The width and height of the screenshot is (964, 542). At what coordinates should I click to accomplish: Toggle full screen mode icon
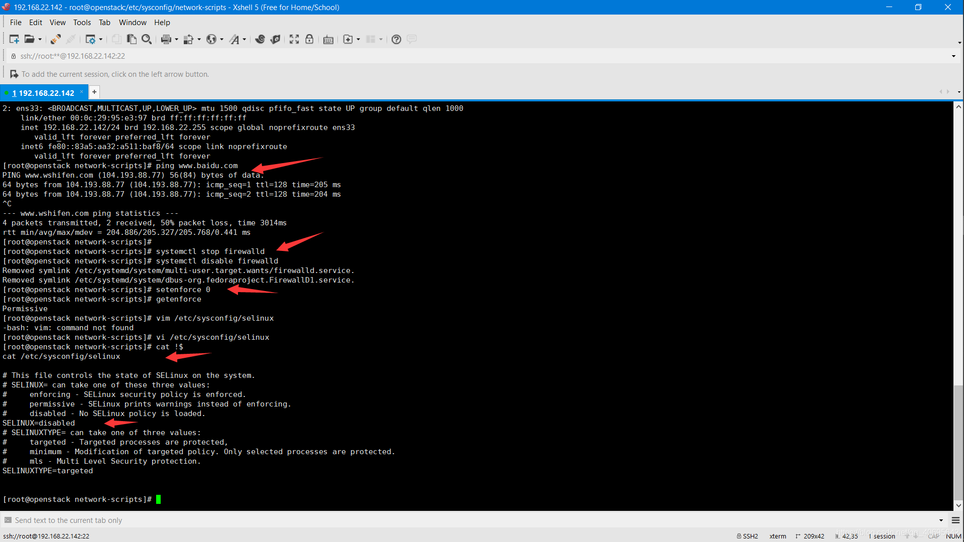point(294,39)
